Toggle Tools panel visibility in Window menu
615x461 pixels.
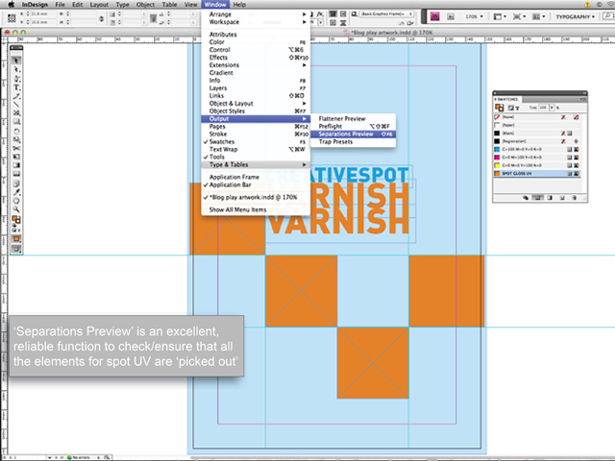[x=256, y=157]
